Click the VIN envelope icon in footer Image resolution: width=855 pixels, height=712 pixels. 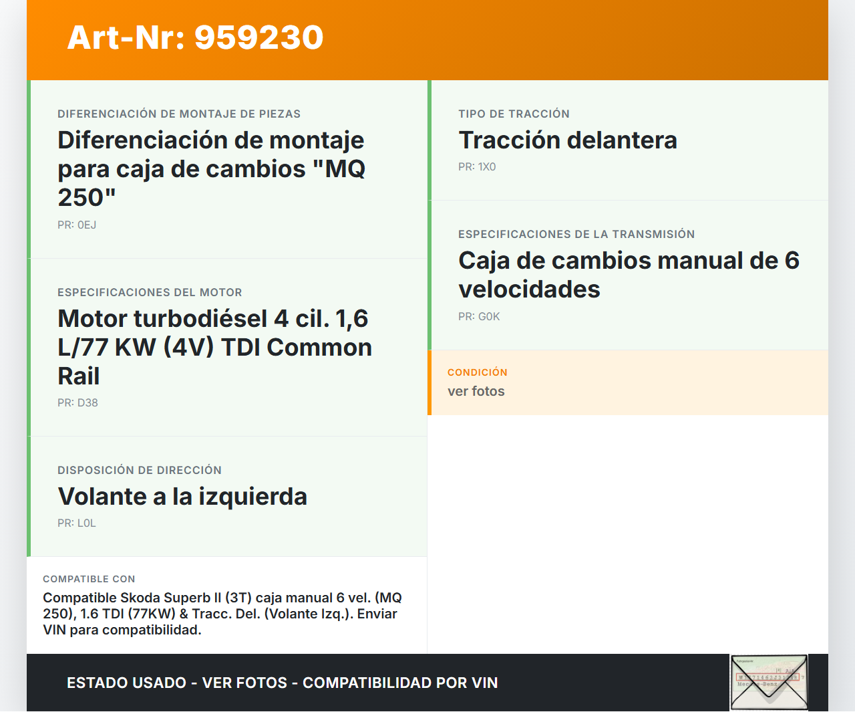769,682
